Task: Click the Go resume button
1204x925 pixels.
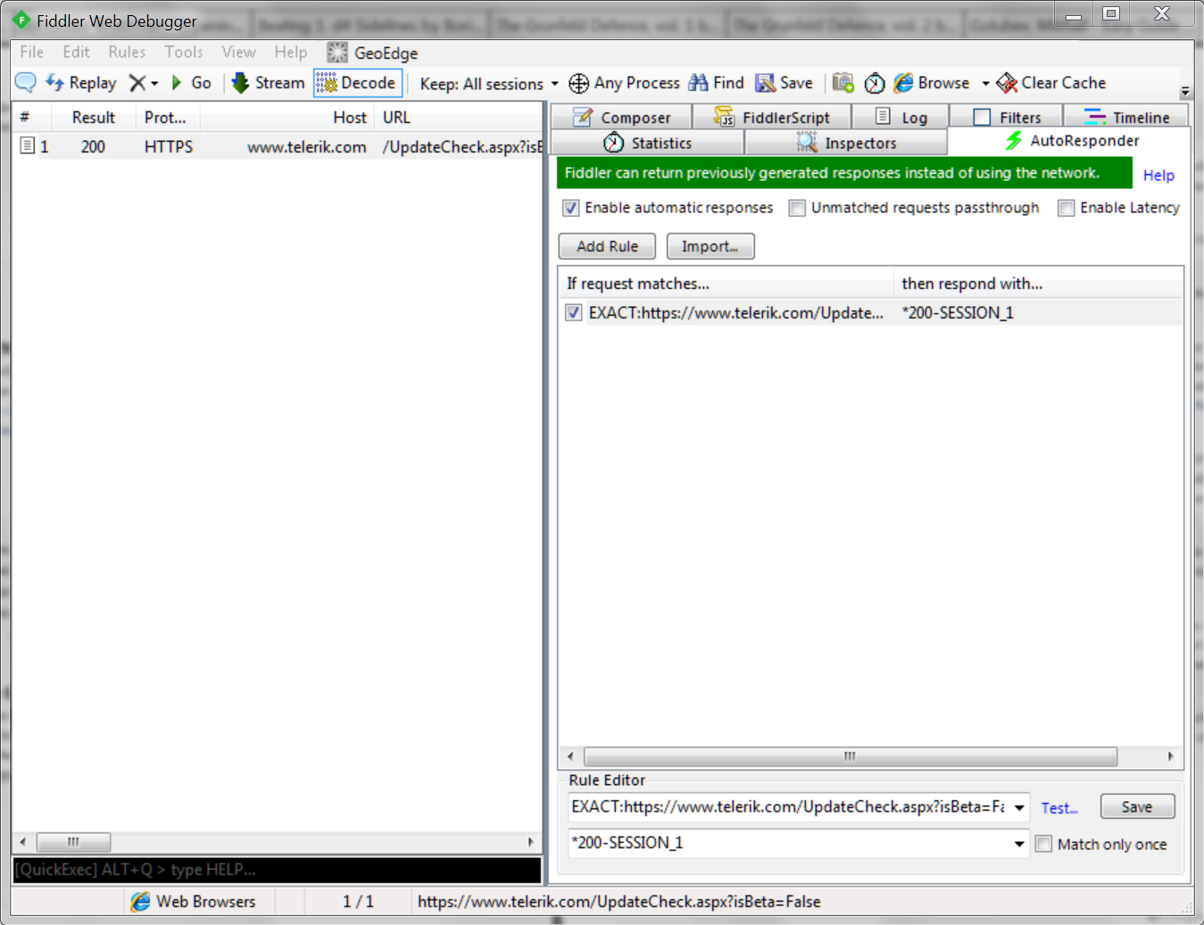Action: tap(191, 83)
